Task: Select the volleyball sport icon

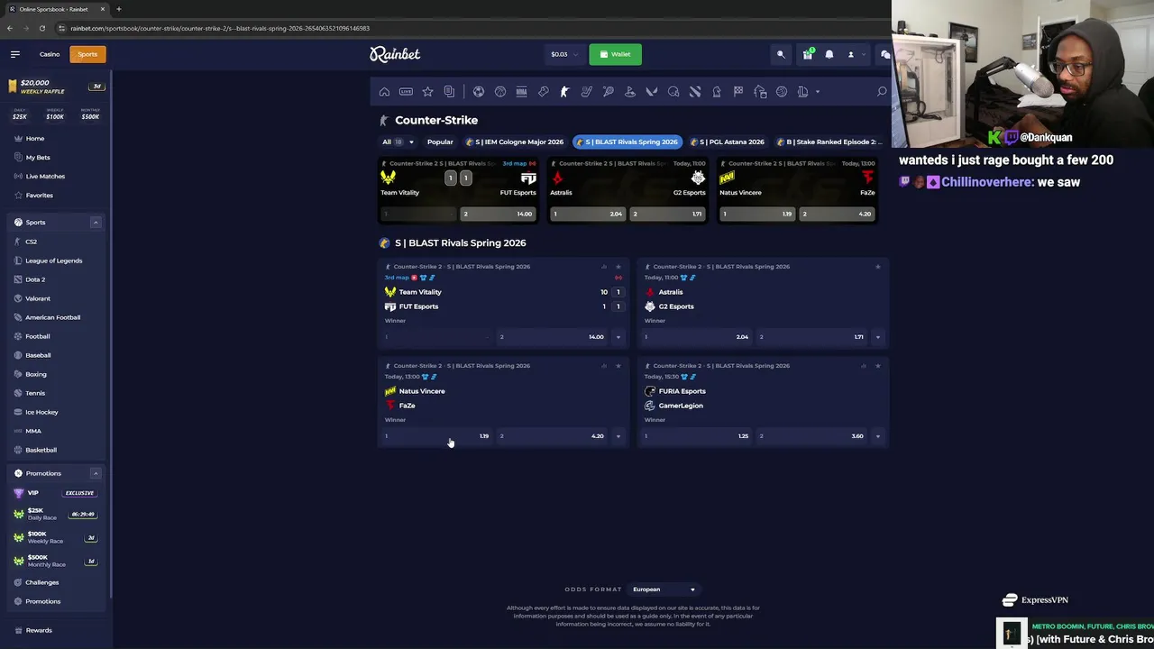Action: point(782,91)
